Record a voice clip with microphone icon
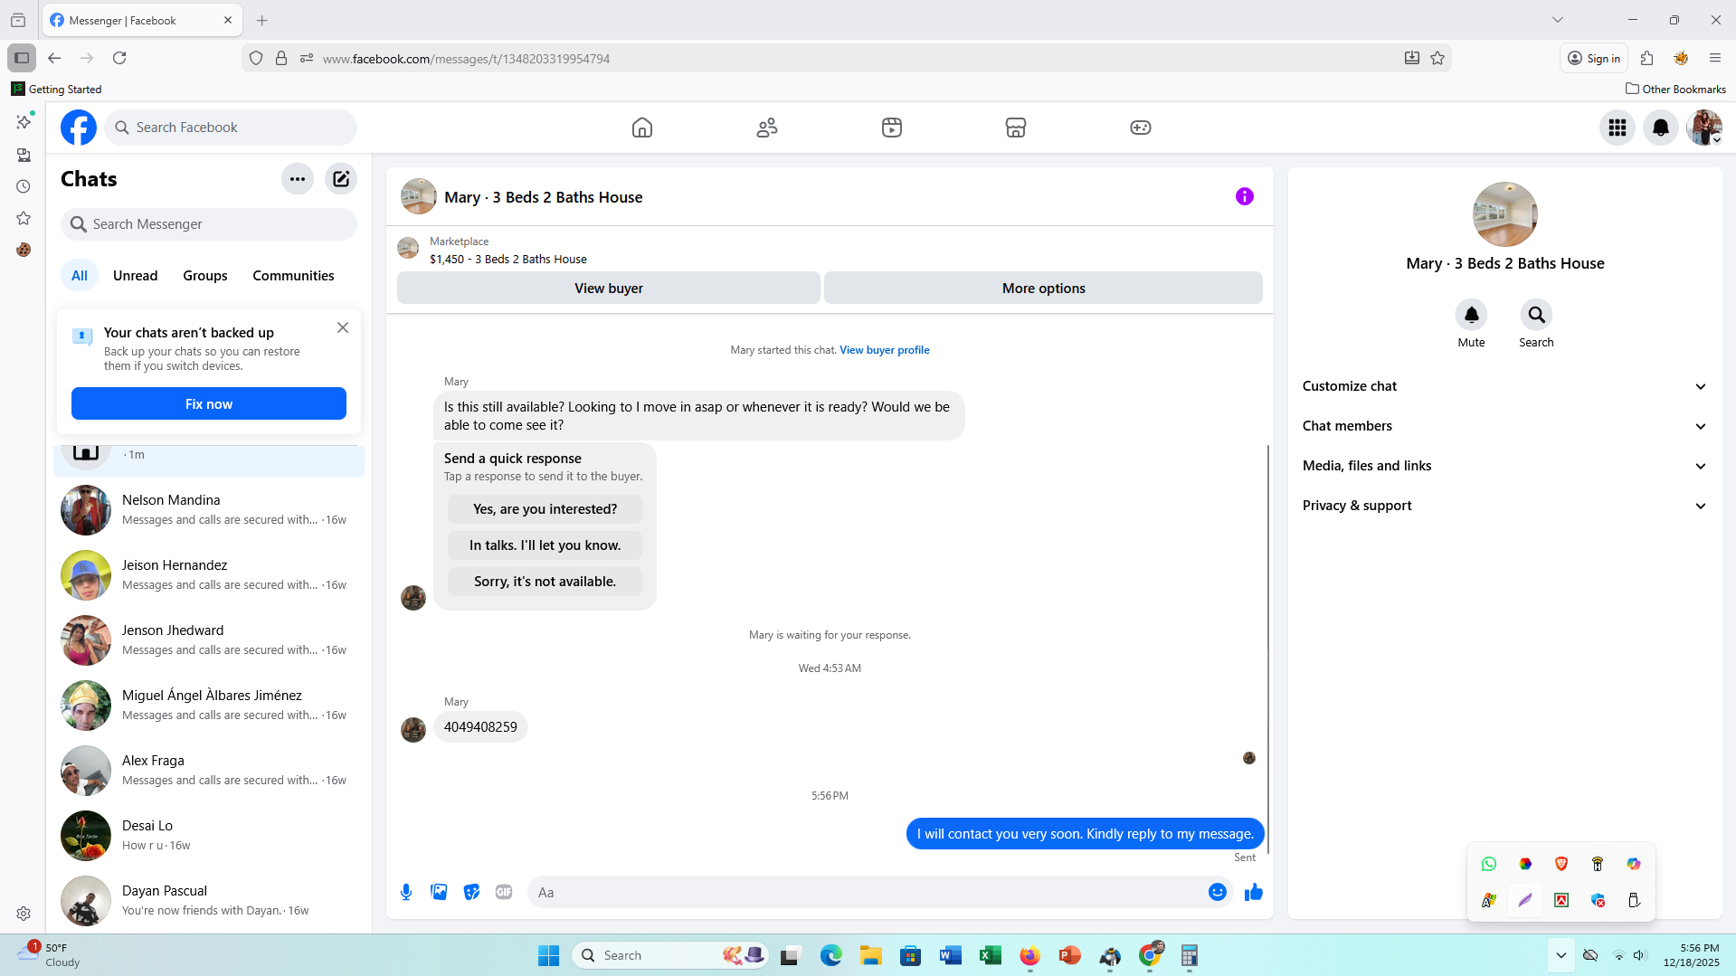The width and height of the screenshot is (1736, 976). click(406, 893)
